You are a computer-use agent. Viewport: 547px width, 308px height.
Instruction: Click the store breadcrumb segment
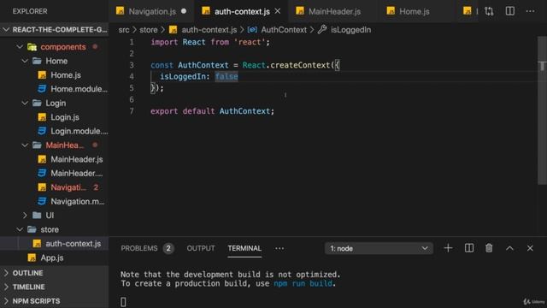click(x=149, y=30)
